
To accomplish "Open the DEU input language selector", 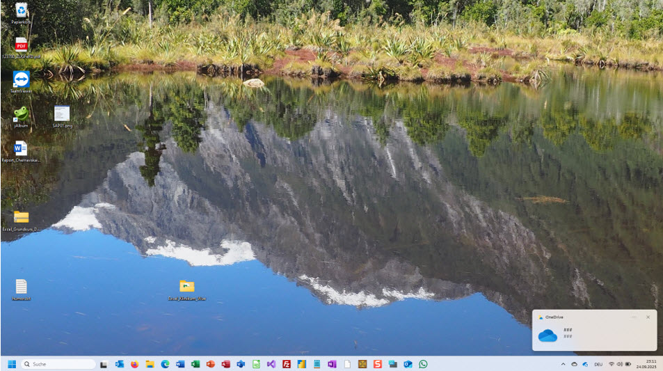I will (597, 364).
